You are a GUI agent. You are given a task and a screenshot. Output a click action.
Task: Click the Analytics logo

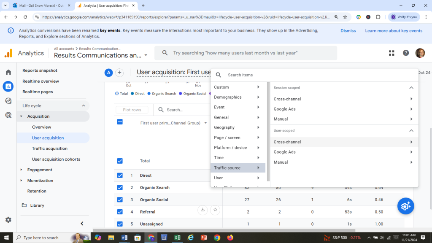point(8,53)
